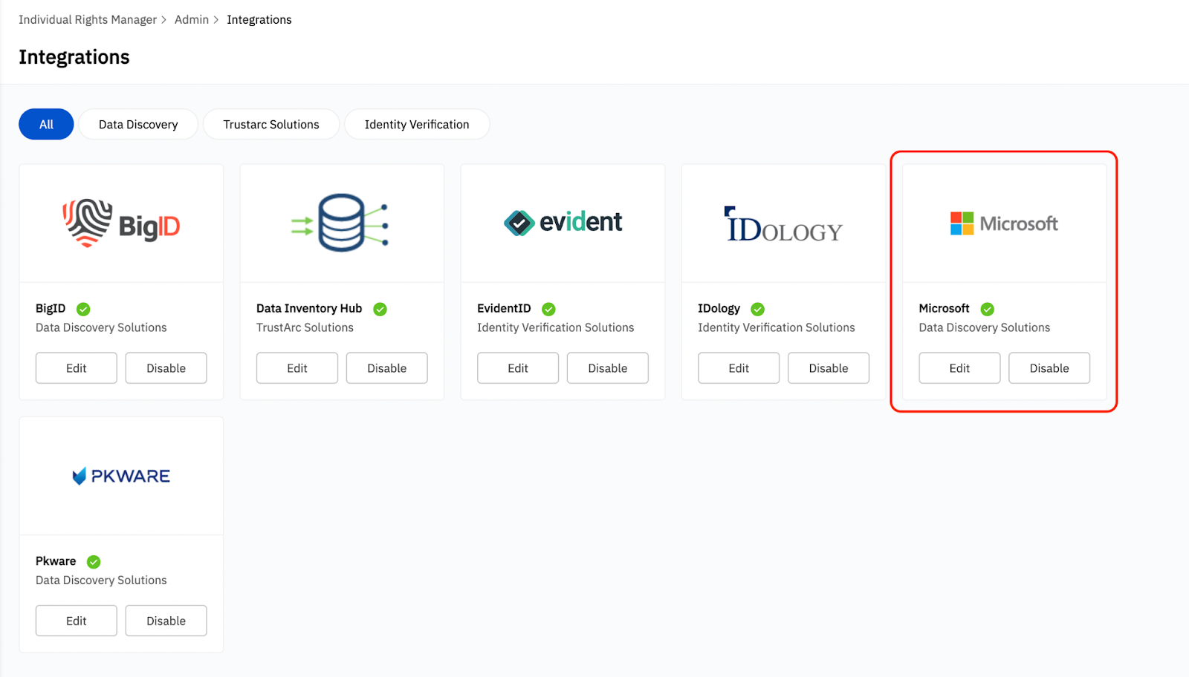Click the Integrations page heading
The width and height of the screenshot is (1189, 677).
click(x=74, y=57)
